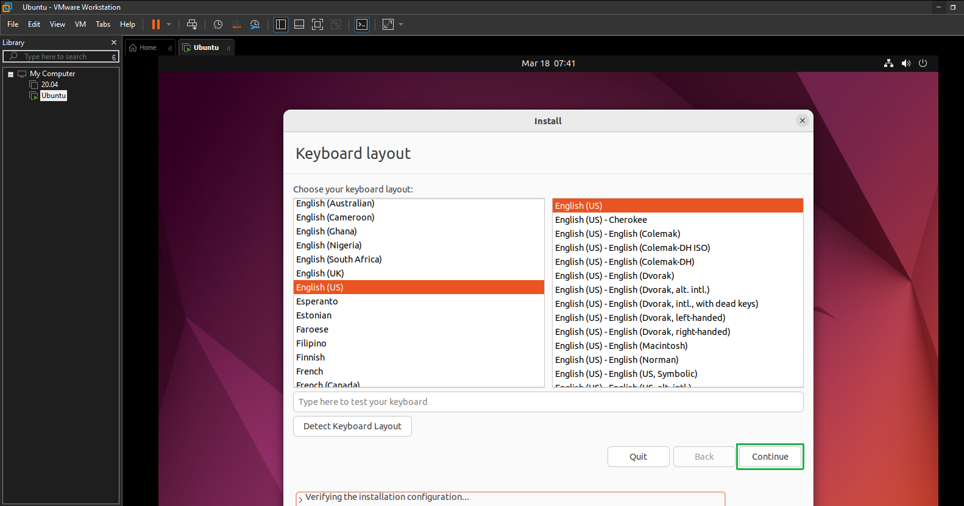Open the VM menu

80,24
